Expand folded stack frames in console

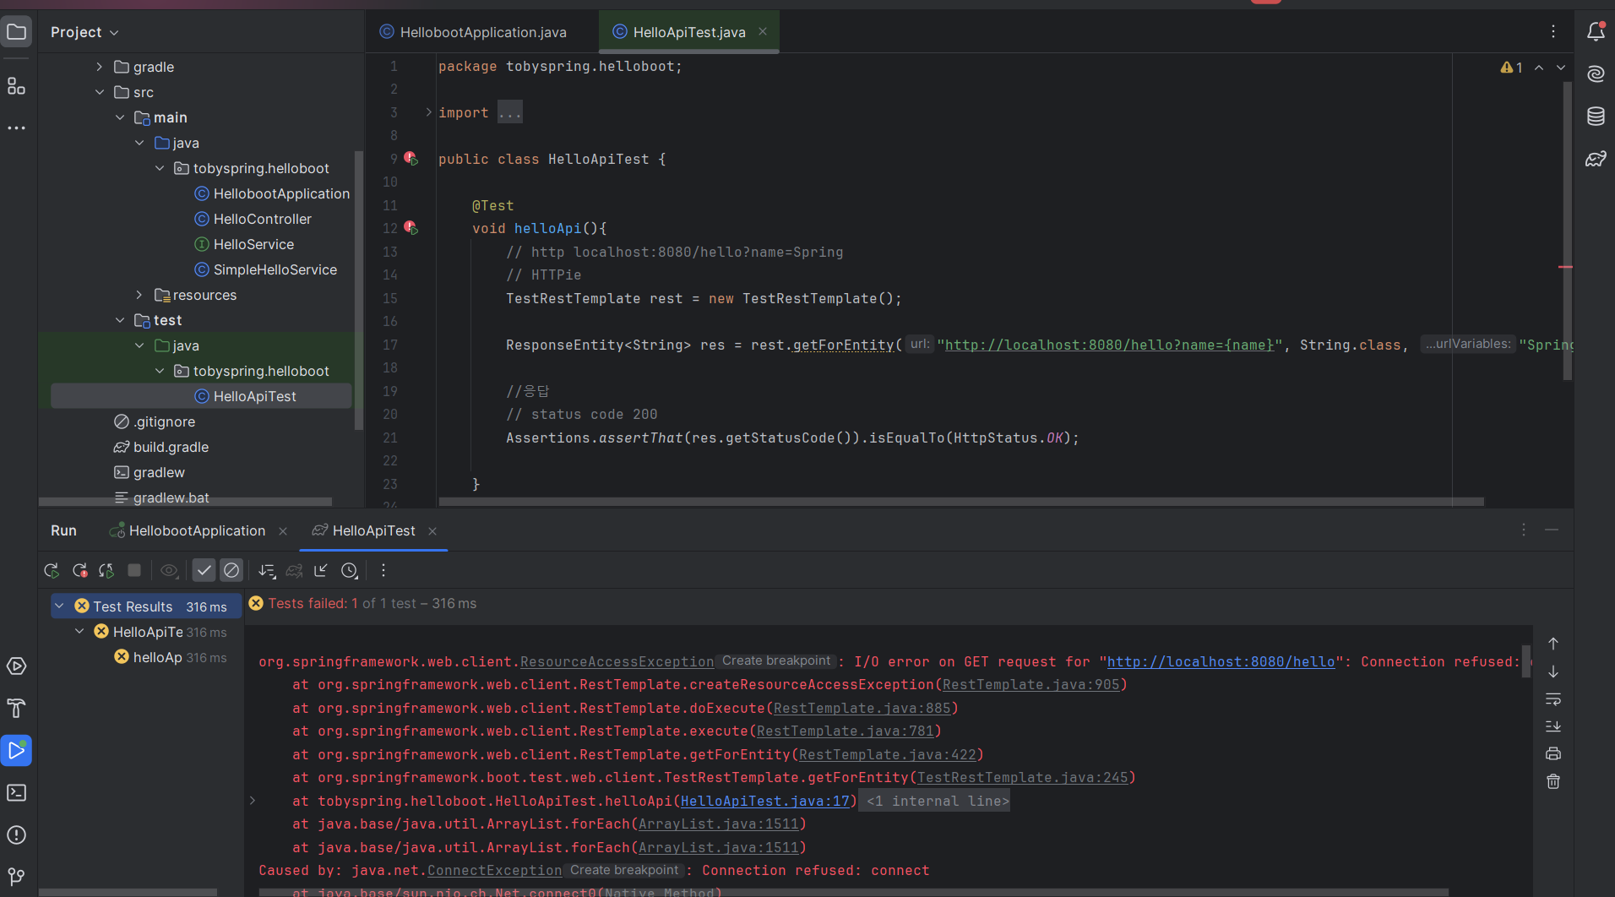click(x=253, y=801)
